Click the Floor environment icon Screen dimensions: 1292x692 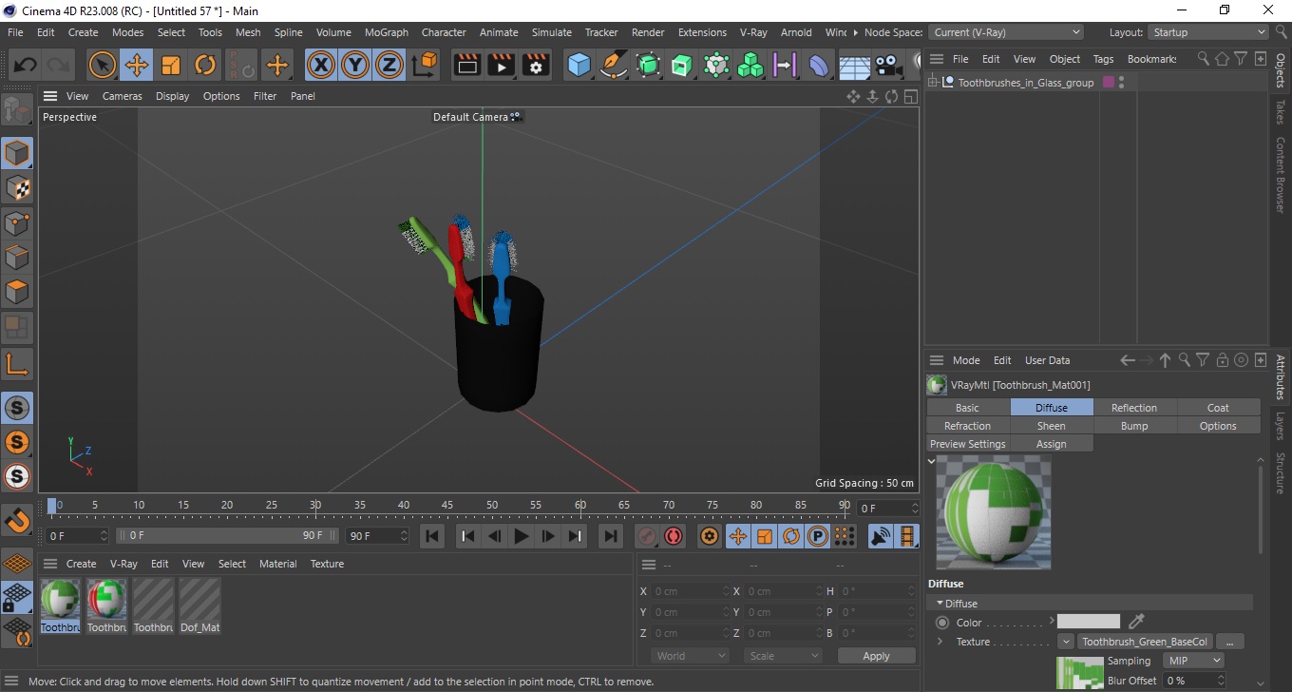pos(854,66)
